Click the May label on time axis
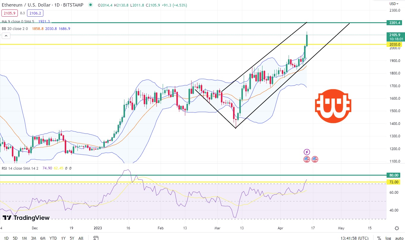The height and width of the screenshot is (240, 405). (341, 228)
